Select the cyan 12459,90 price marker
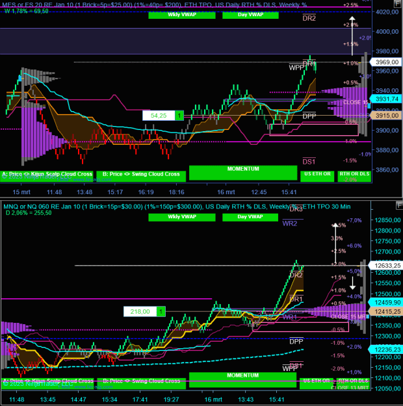The height and width of the screenshot is (406, 403). pos(385,303)
